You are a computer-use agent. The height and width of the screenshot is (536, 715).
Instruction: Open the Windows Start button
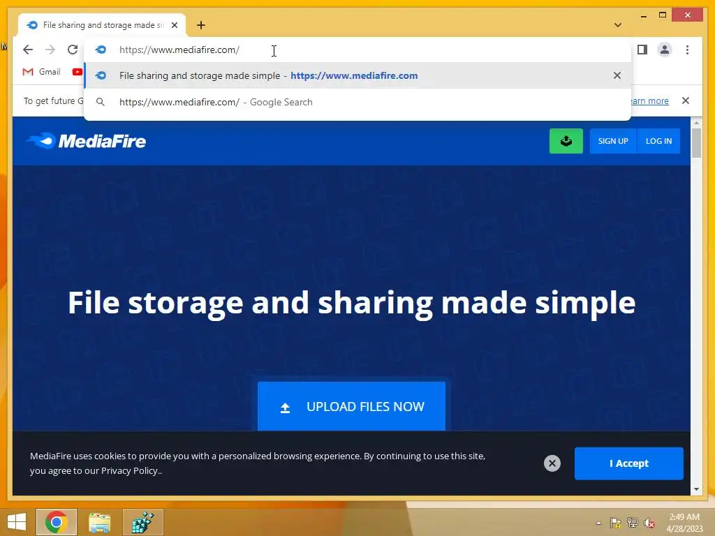click(x=17, y=522)
